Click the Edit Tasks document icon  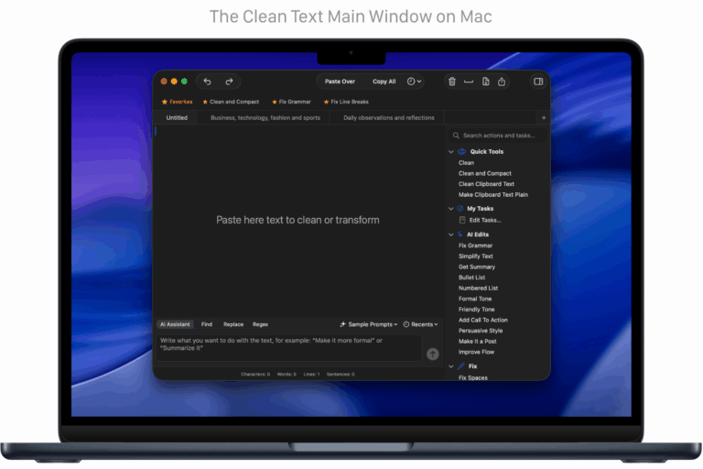462,220
